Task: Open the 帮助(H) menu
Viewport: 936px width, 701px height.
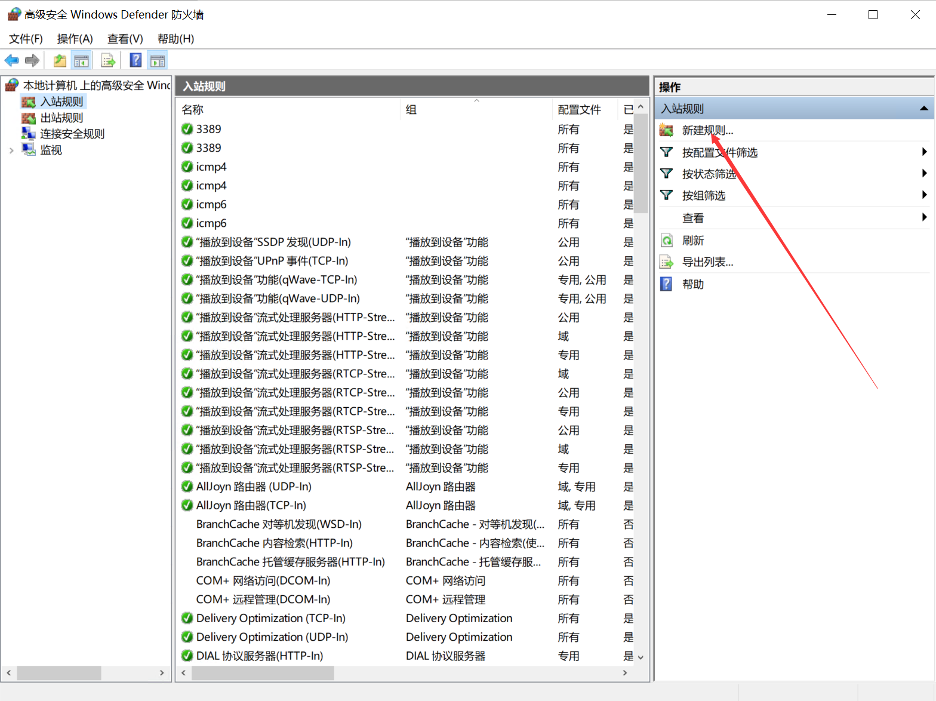Action: tap(176, 39)
